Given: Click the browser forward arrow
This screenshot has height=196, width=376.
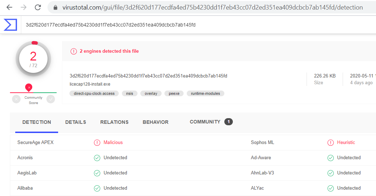Looking at the screenshot, I should [23, 7].
